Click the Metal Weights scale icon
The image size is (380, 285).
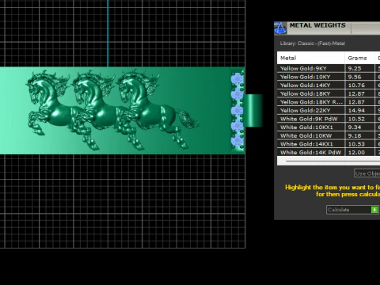coord(280,28)
